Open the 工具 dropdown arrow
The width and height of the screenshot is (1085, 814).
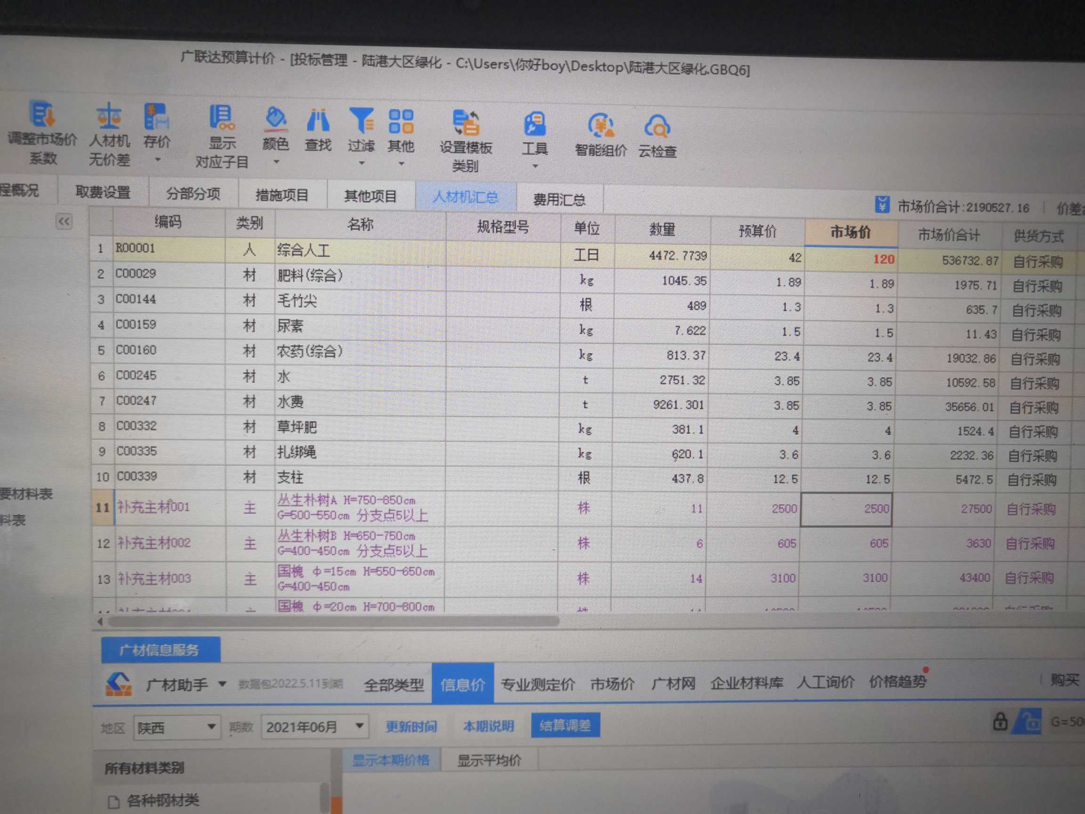click(535, 166)
